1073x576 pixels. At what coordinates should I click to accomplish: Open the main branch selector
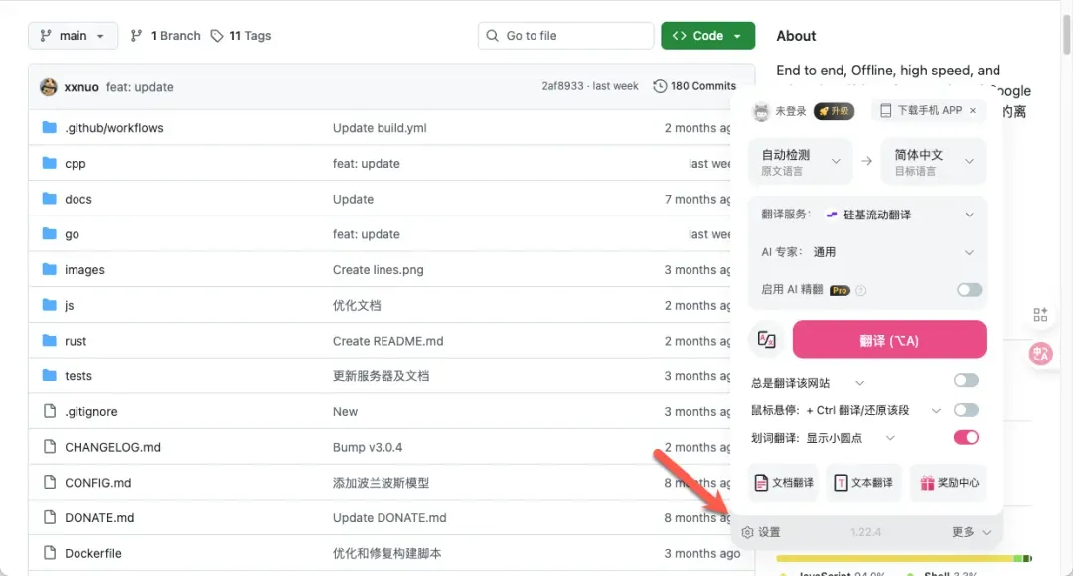point(73,36)
